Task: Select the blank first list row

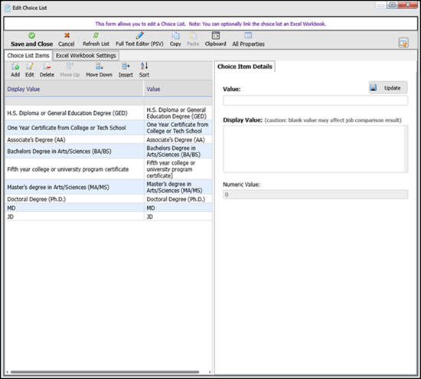Action: click(109, 101)
